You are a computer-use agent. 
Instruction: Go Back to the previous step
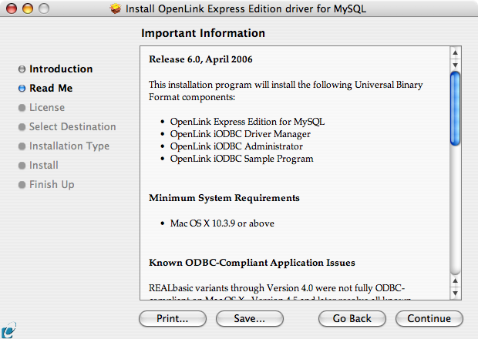352,319
